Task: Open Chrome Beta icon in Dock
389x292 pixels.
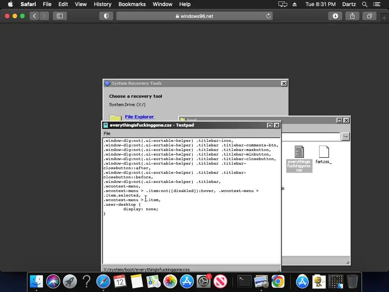Action: click(x=278, y=281)
